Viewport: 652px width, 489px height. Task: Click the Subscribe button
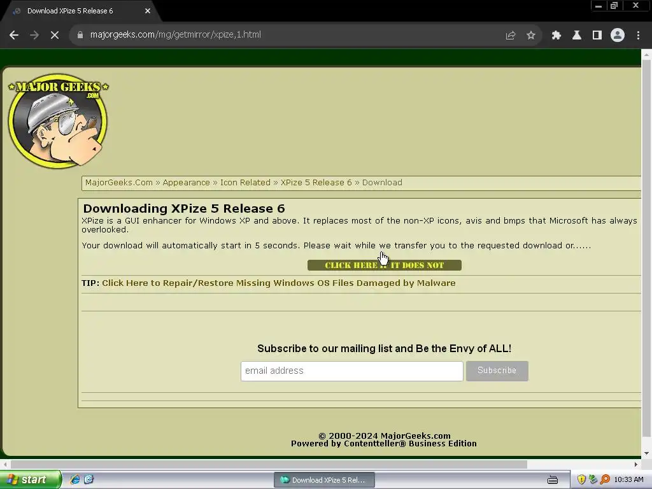(497, 371)
